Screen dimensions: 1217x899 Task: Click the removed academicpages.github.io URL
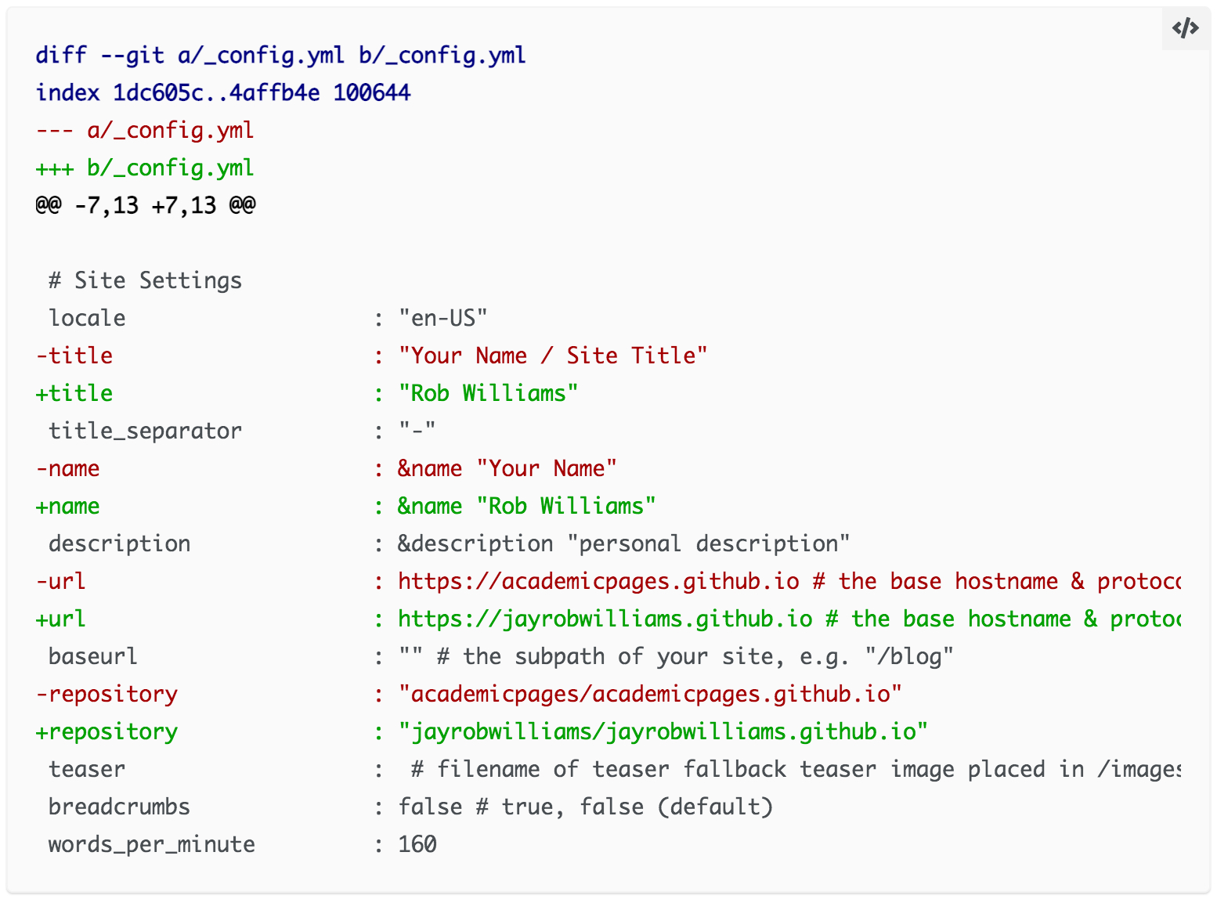[598, 582]
